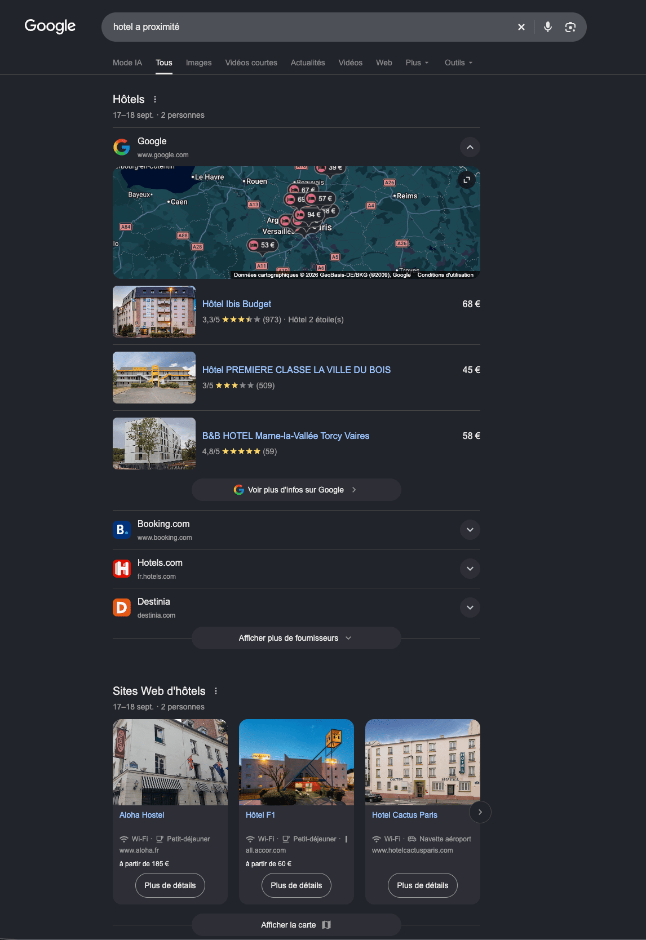
Task: Click the 94 € hotel map pin
Action: coord(308,215)
